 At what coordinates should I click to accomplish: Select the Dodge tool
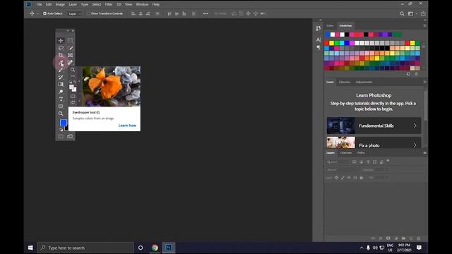tap(61, 92)
